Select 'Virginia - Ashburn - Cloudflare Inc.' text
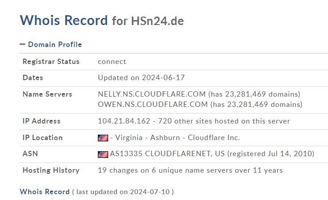This screenshot has height=200, width=328. [177, 138]
